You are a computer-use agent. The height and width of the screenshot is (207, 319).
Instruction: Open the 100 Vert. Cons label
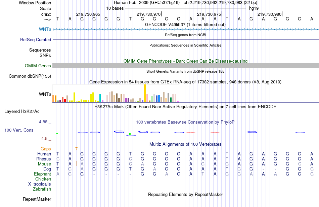pyautogui.click(x=19, y=130)
